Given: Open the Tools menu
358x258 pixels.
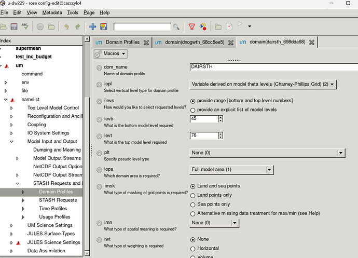Looking at the screenshot, I should pyautogui.click(x=73, y=13).
